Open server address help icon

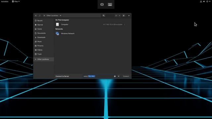click(x=115, y=76)
